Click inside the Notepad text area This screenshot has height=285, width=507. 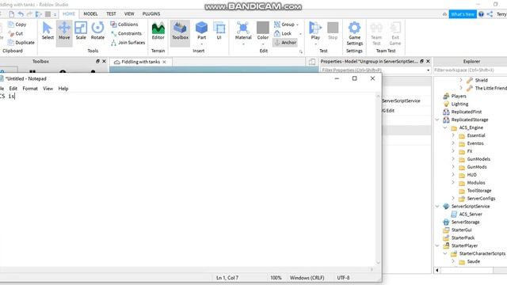(188, 180)
